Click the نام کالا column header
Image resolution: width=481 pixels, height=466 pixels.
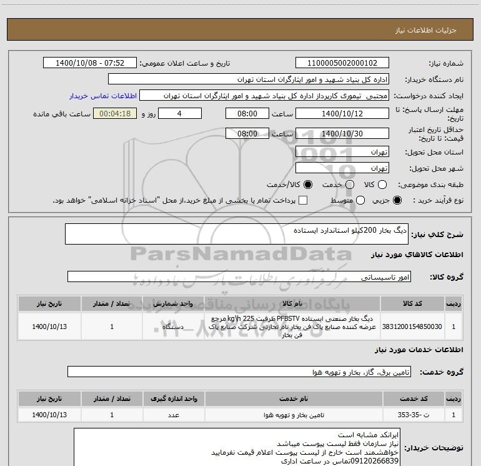[x=292, y=303]
